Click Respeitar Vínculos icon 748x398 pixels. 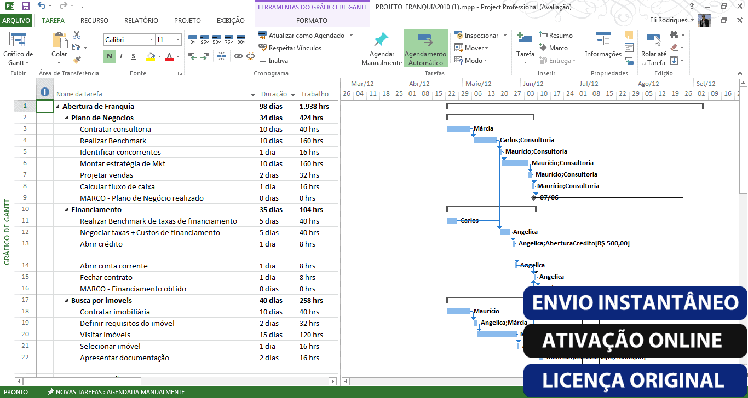[x=263, y=48]
